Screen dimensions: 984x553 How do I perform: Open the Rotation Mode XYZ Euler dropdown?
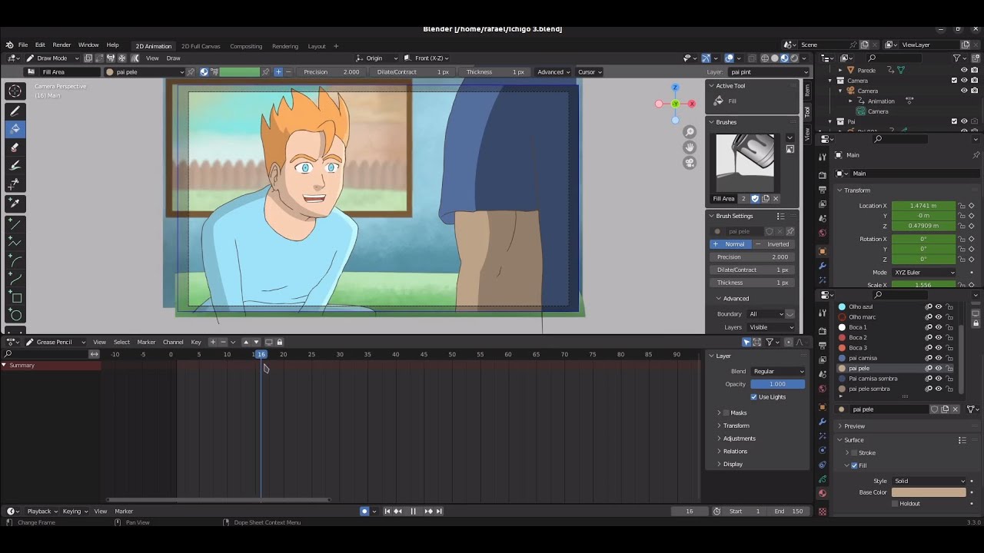point(924,273)
